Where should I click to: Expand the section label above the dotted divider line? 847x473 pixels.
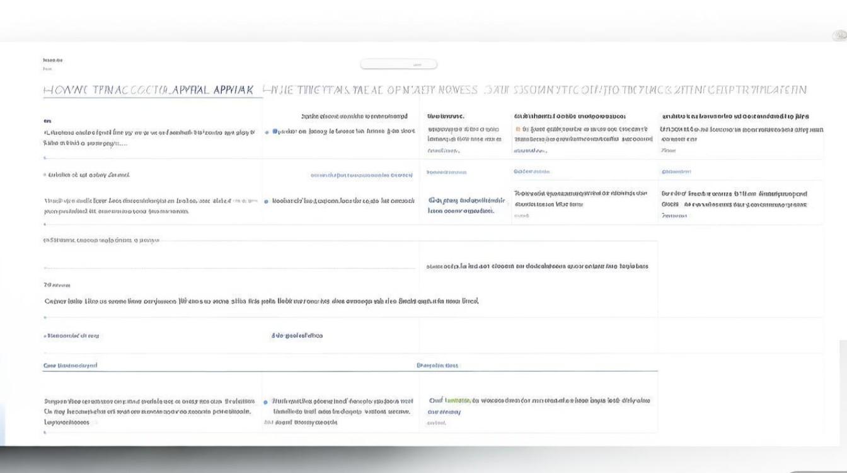(101, 240)
